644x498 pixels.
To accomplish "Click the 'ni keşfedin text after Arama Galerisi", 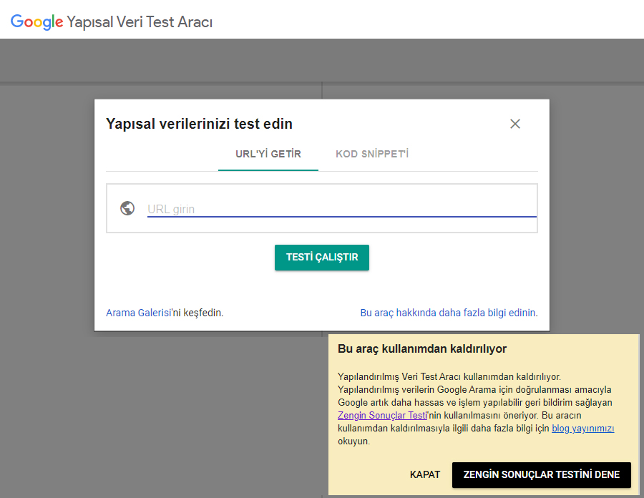I will (197, 313).
